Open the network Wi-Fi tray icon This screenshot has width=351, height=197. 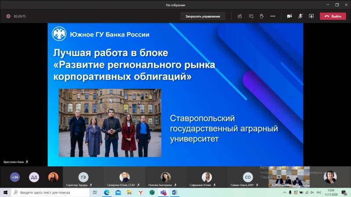point(307,192)
